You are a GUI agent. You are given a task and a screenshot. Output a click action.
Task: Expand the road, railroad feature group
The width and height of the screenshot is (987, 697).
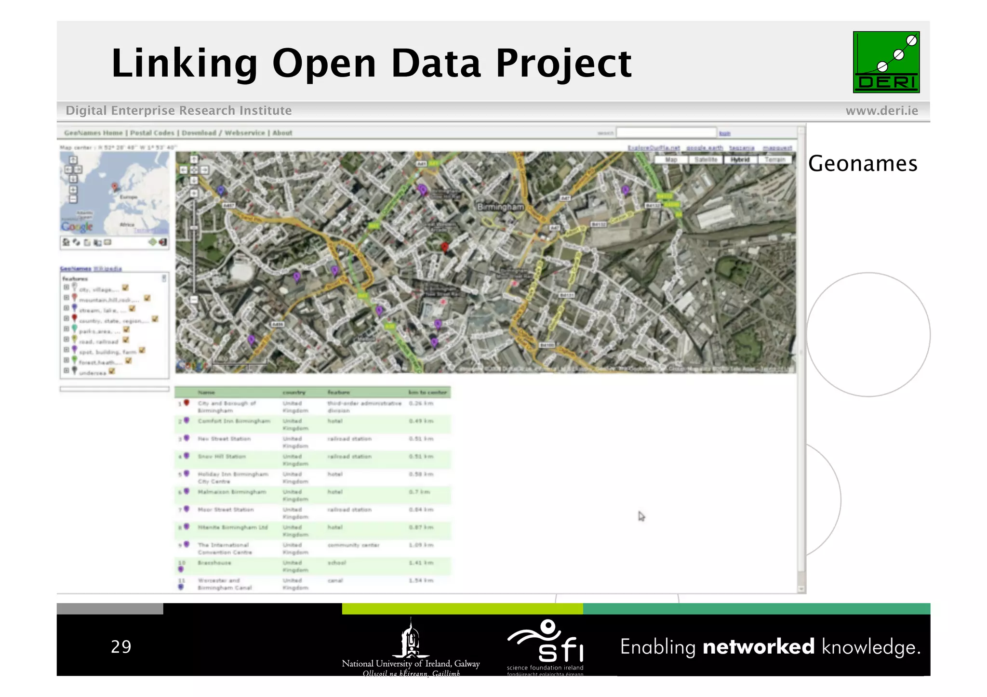click(x=67, y=340)
